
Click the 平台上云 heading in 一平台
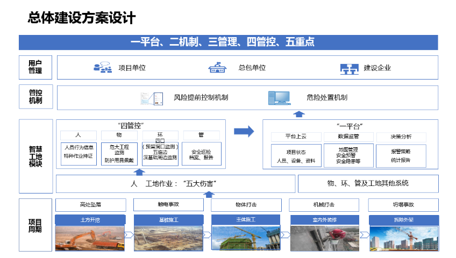pos(296,137)
